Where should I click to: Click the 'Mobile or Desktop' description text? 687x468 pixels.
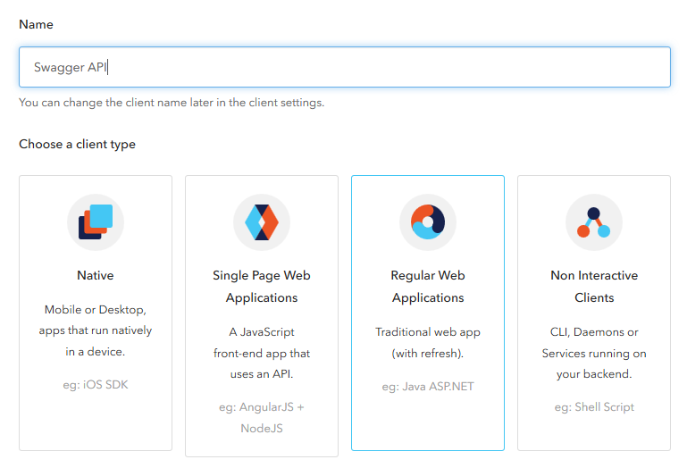pos(96,330)
